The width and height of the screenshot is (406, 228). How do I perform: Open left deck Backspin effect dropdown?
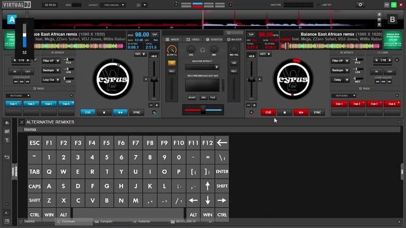[51, 70]
